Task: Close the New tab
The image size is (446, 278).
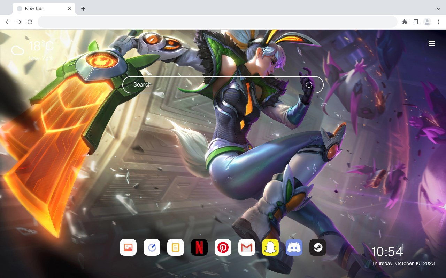Action: tap(69, 9)
